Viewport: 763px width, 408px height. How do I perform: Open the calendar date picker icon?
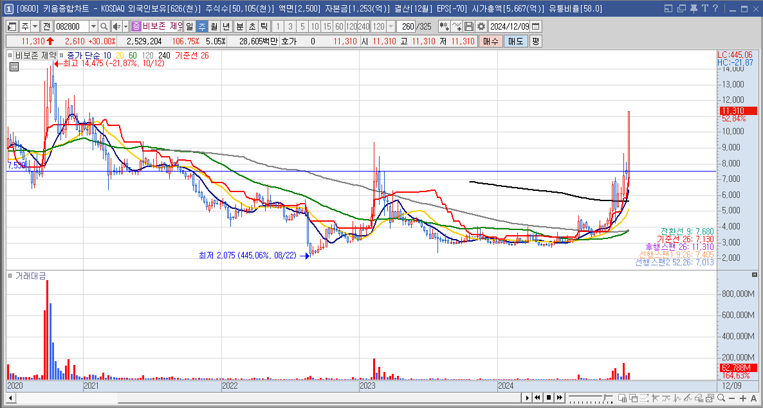pyautogui.click(x=536, y=27)
